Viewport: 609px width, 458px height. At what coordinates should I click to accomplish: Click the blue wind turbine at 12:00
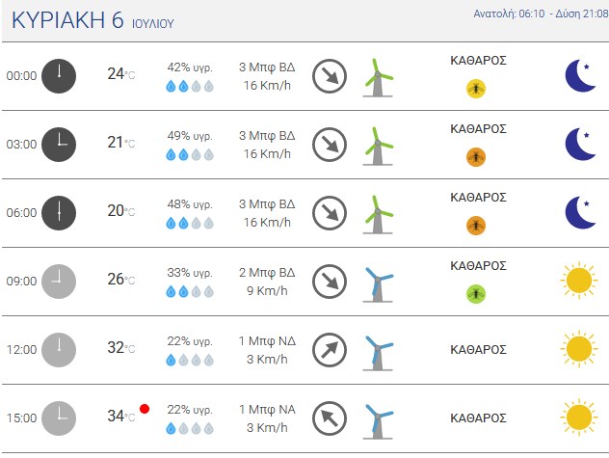[x=379, y=353]
